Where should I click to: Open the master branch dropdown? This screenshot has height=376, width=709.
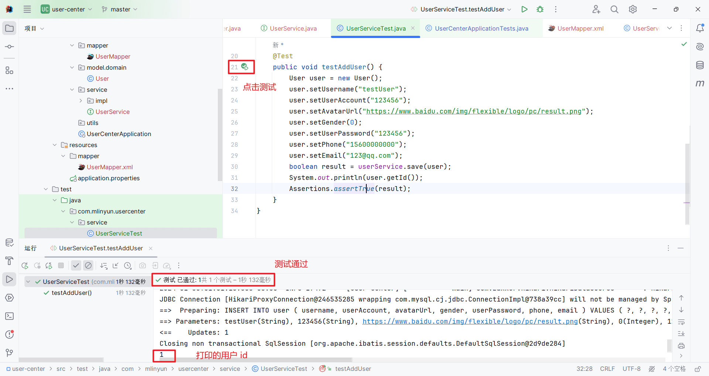[x=120, y=9]
